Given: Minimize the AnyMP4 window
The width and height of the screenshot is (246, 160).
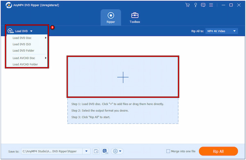Looking at the screenshot, I should click(x=223, y=5).
